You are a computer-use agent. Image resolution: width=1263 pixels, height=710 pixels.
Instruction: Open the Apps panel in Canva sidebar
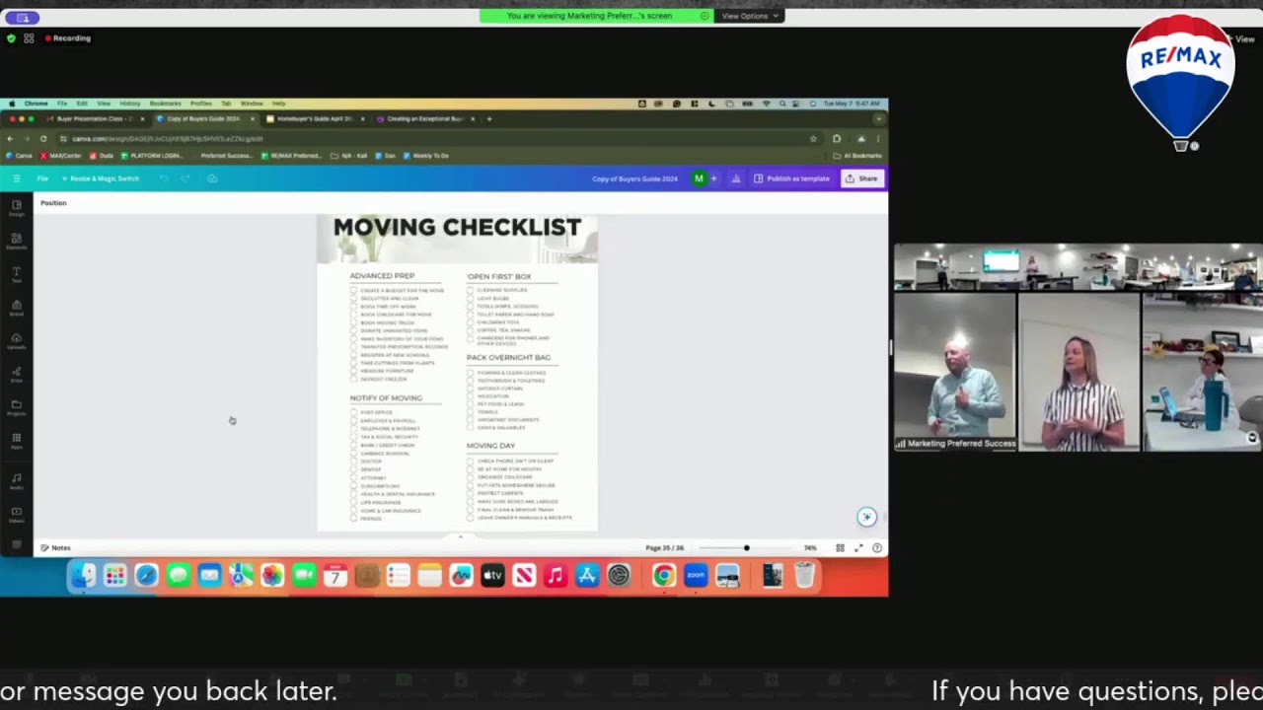(x=16, y=441)
